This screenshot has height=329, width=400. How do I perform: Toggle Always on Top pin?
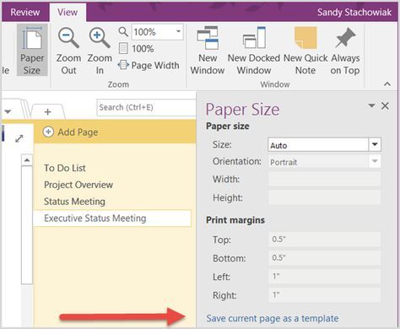(x=345, y=51)
